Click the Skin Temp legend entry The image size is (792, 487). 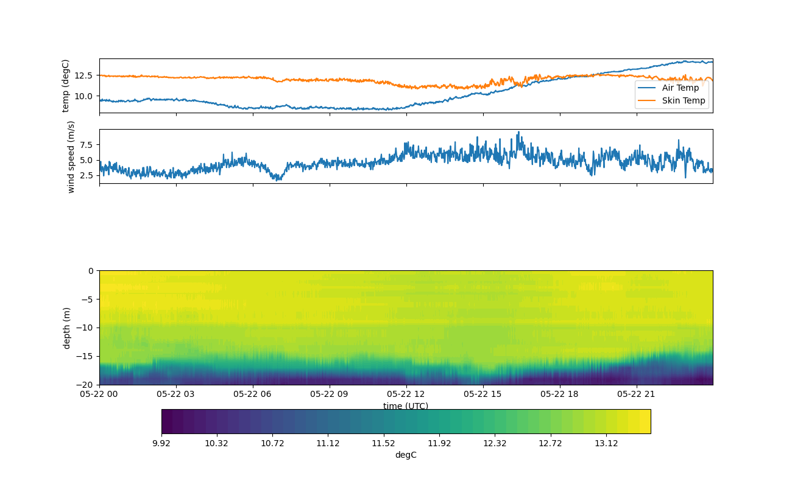[x=684, y=100]
